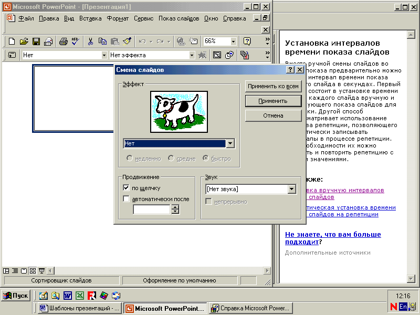Click the Paste clipboard icon
420x315 pixels.
click(114, 41)
